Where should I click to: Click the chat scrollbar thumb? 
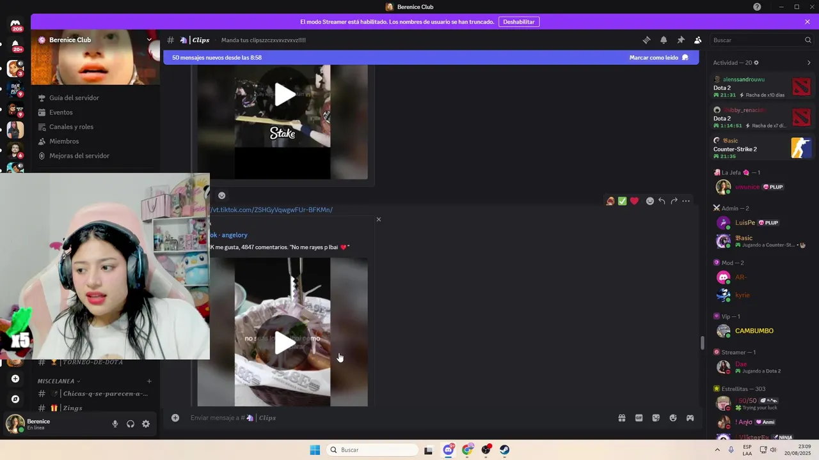point(702,343)
